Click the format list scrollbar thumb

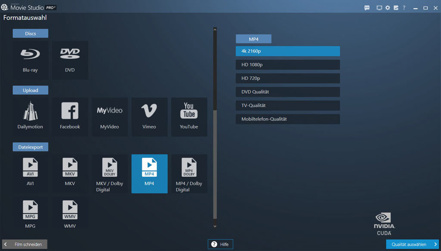[215, 164]
